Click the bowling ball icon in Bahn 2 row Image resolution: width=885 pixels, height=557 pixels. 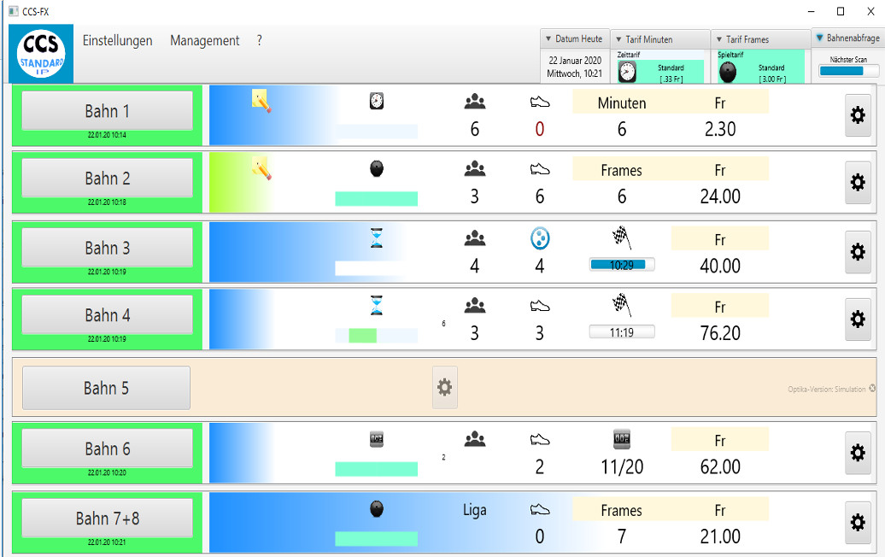click(376, 169)
